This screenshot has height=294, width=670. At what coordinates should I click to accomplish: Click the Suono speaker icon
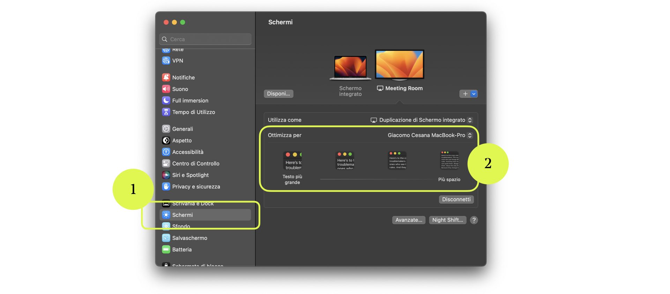click(x=166, y=89)
